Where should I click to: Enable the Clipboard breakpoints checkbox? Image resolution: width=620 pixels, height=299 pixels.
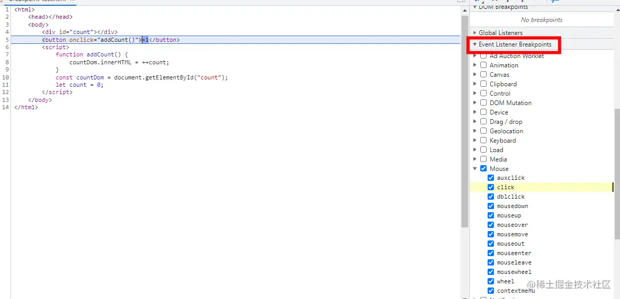483,84
